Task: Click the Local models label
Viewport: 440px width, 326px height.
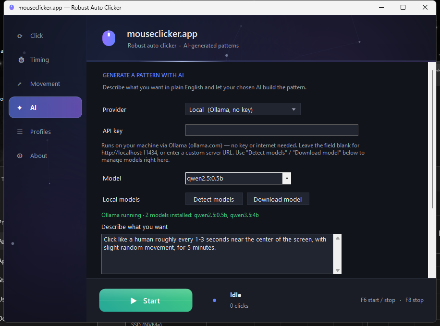Action: [x=121, y=199]
